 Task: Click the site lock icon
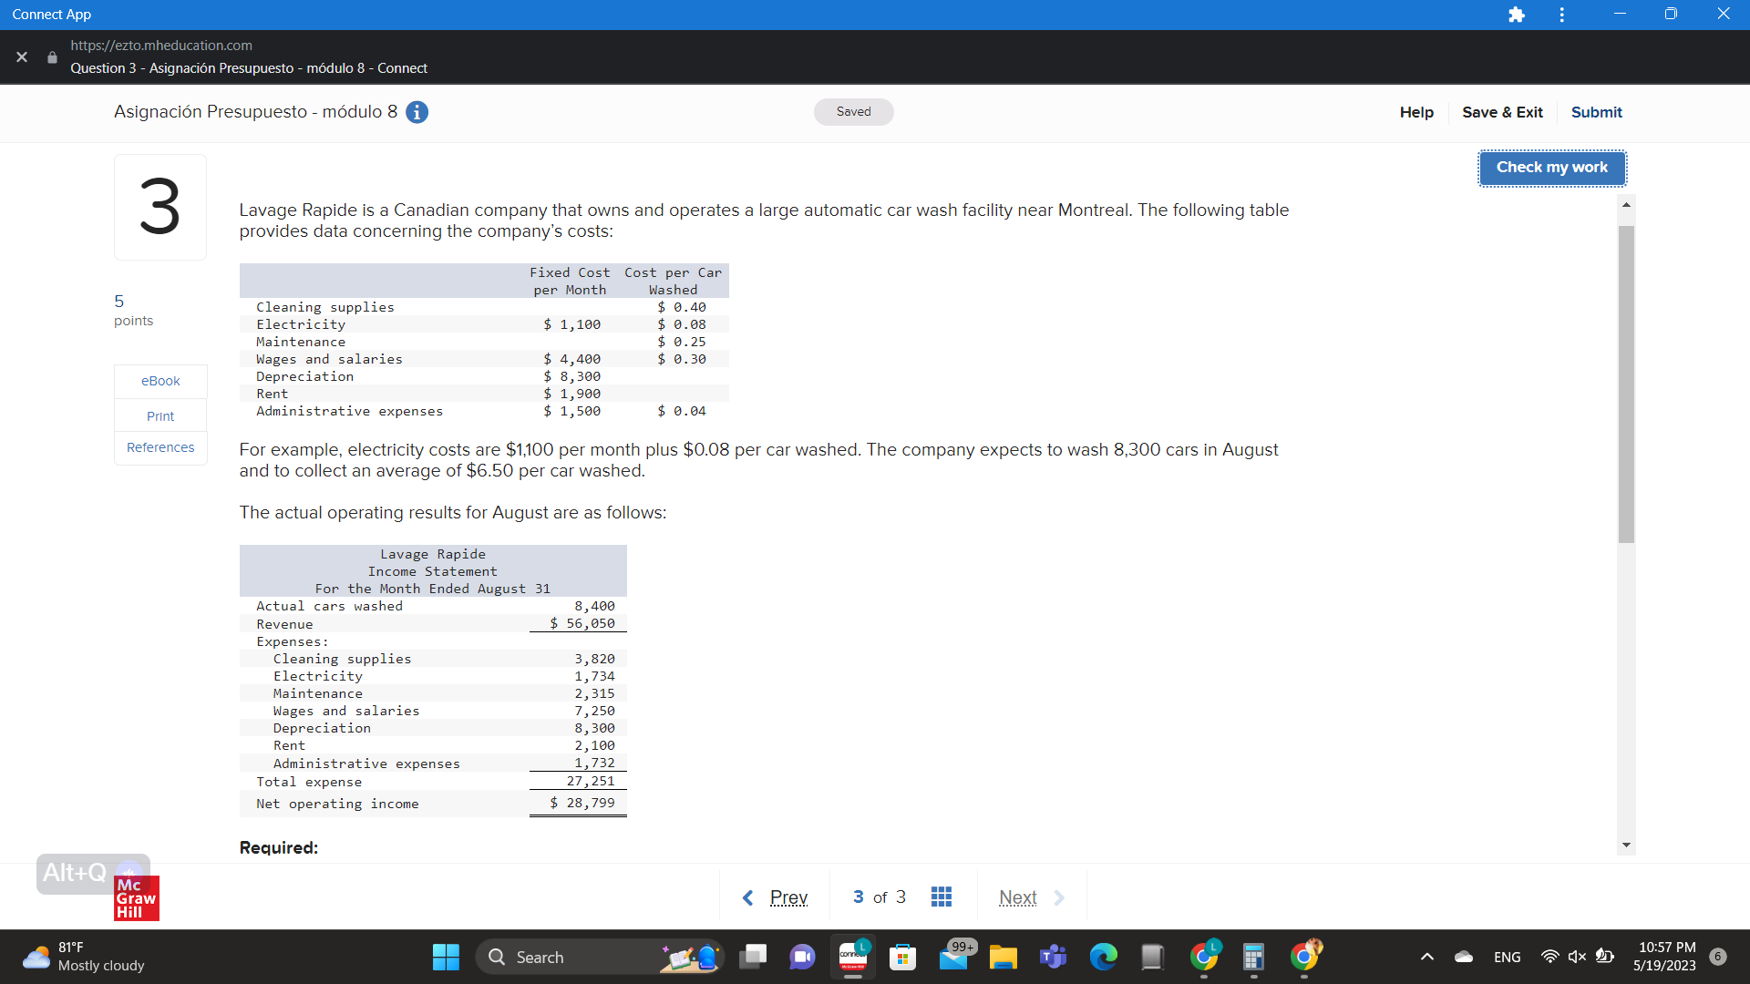pos(52,57)
